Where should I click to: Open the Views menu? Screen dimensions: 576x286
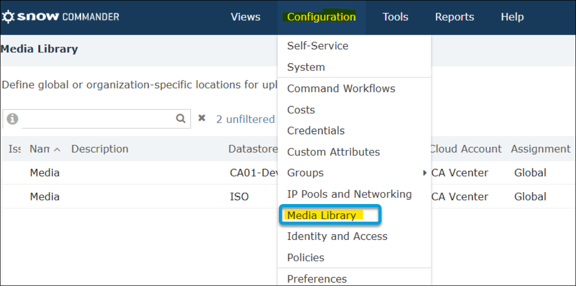[x=245, y=17]
